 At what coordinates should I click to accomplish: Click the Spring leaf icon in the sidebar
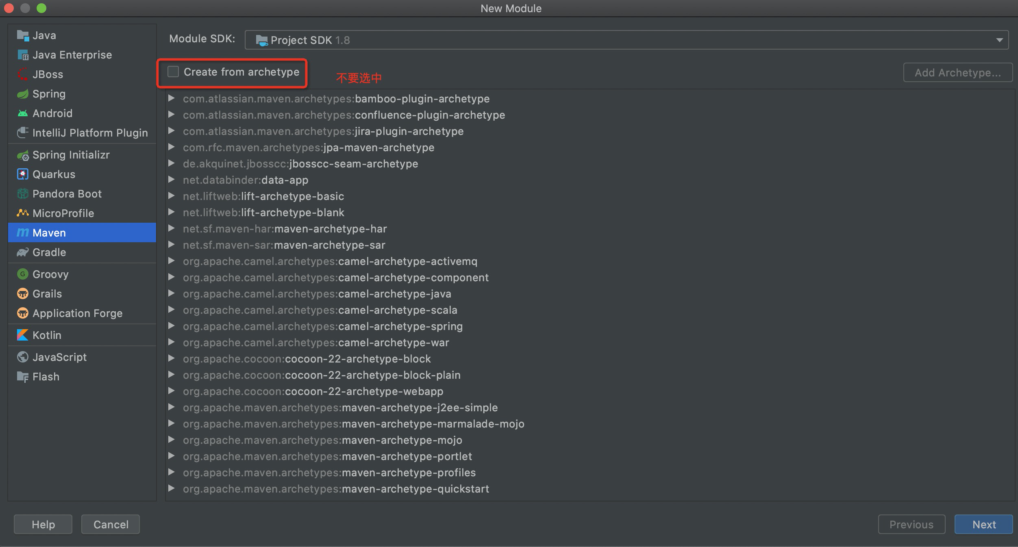tap(23, 94)
